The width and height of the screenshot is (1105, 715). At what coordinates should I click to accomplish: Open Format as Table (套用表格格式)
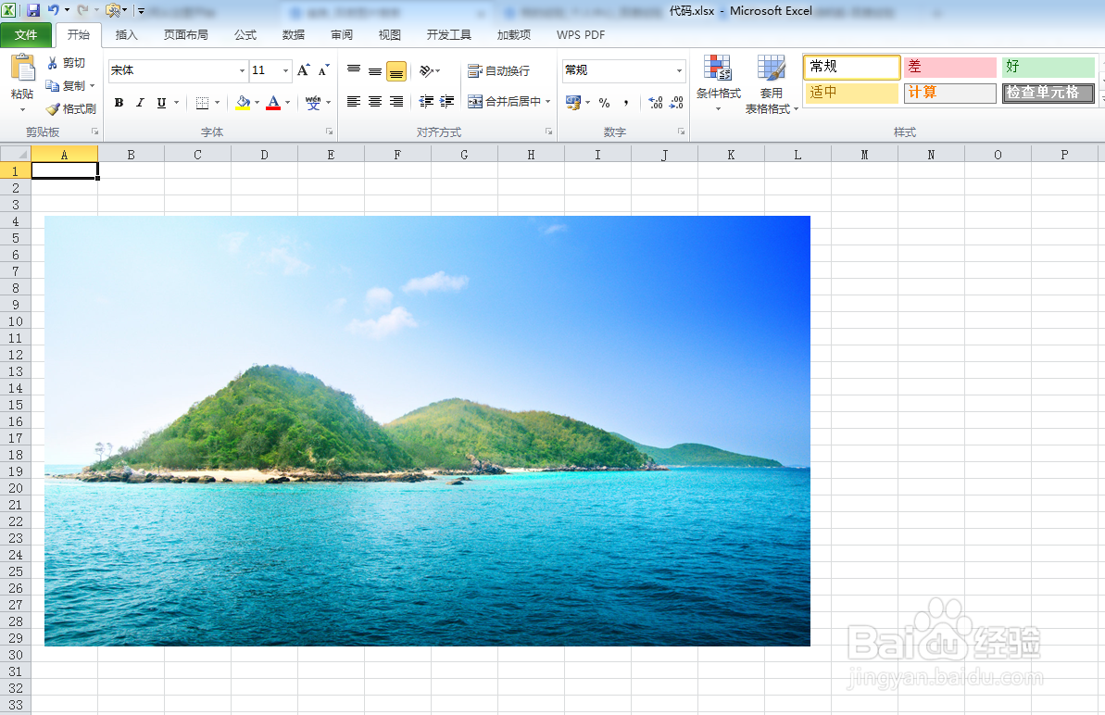click(x=772, y=84)
